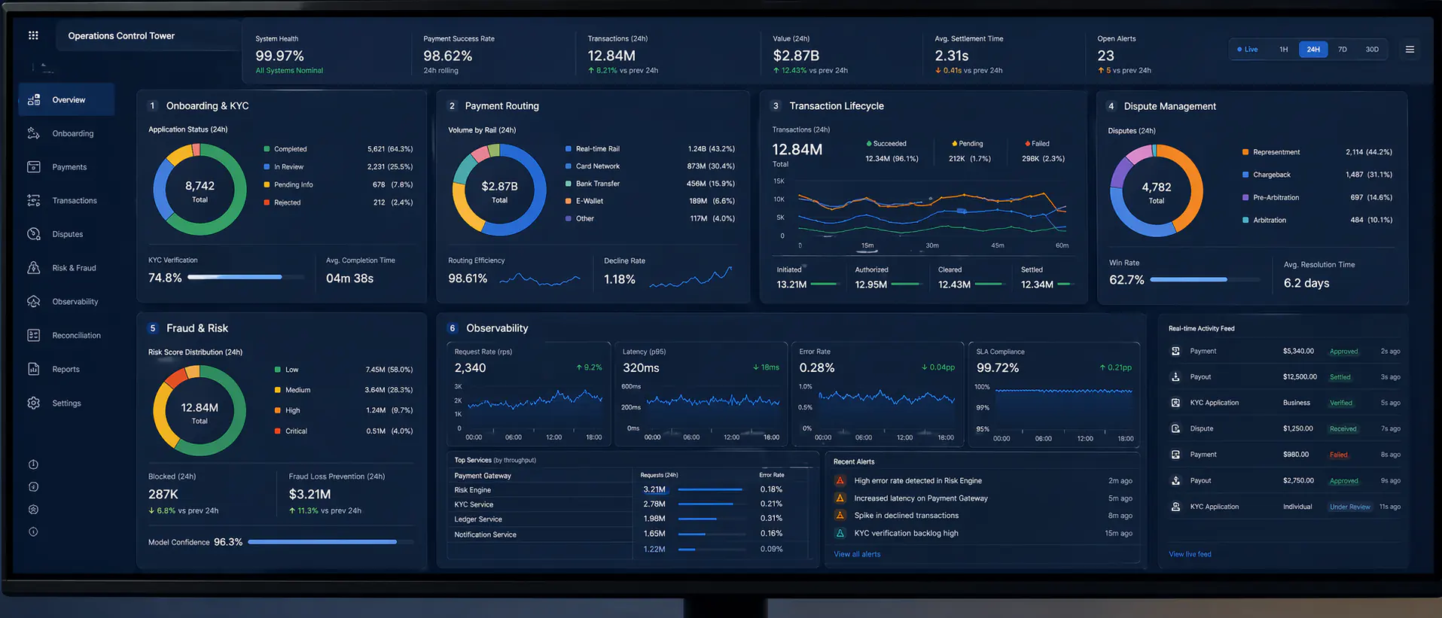Click the View live feed link
Screen dimensions: 1442x618
coord(1190,554)
